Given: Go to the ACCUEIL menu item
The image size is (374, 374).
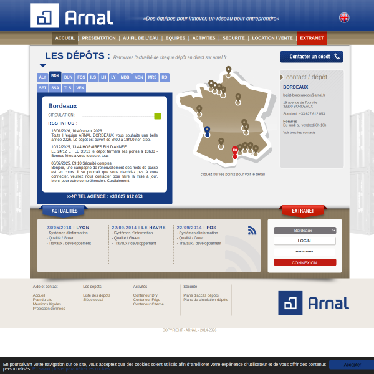Looking at the screenshot, I should pyautogui.click(x=65, y=38).
